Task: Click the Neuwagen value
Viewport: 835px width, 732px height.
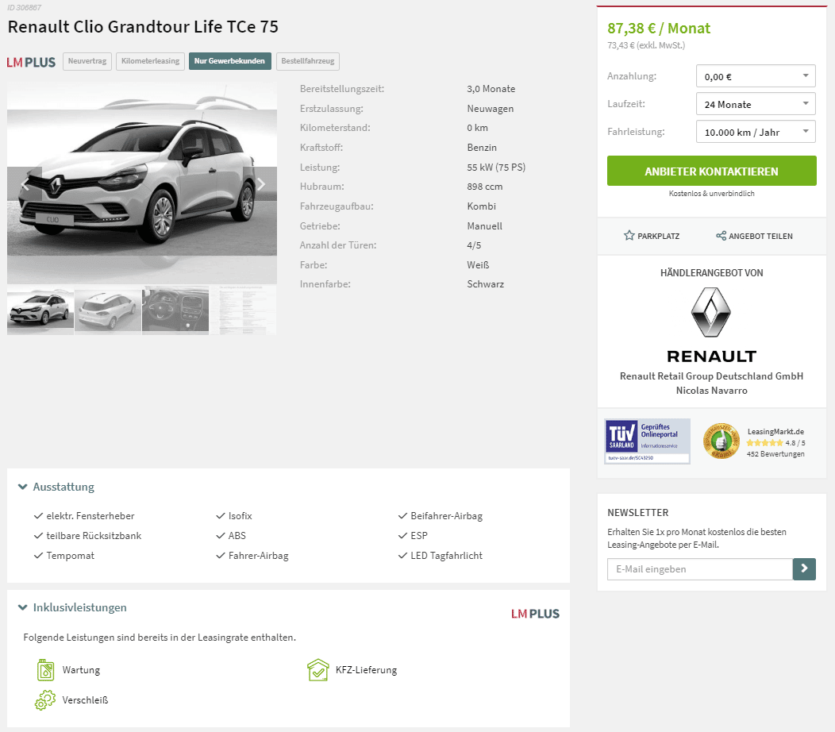Action: [490, 109]
